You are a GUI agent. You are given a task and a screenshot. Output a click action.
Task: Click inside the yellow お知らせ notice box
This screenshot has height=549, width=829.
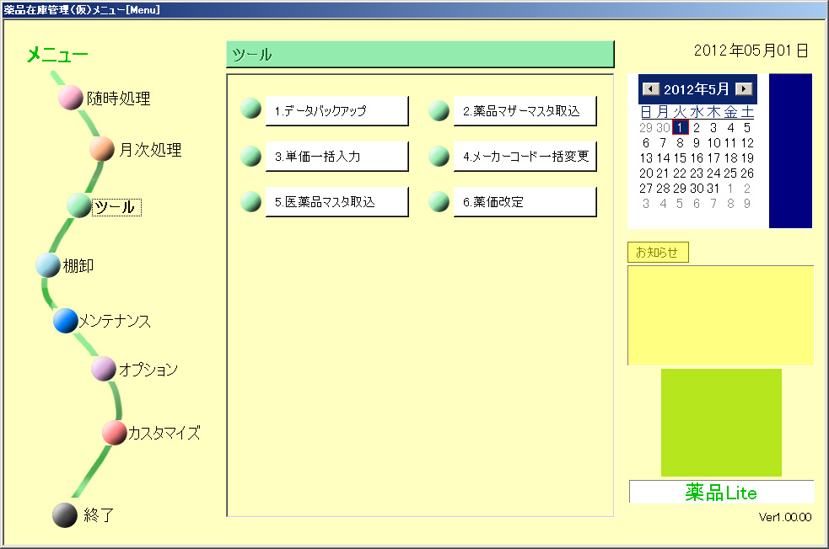point(720,315)
